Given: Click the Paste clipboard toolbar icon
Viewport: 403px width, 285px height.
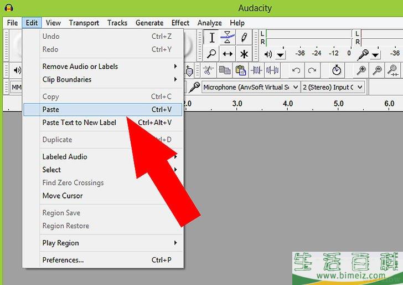Looking at the screenshot, I should 241,70.
